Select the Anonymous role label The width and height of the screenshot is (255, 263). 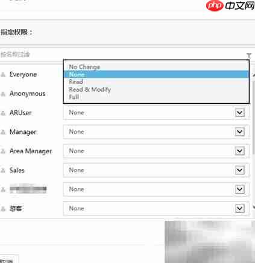[27, 93]
